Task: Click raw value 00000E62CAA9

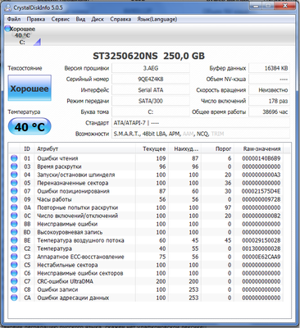Action: point(261,257)
